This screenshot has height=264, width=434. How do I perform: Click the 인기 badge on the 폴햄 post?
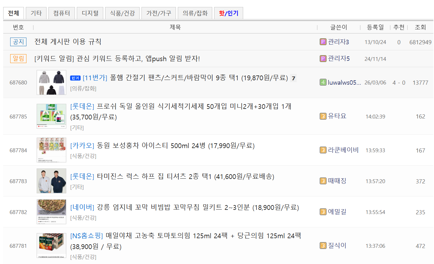tap(75, 78)
